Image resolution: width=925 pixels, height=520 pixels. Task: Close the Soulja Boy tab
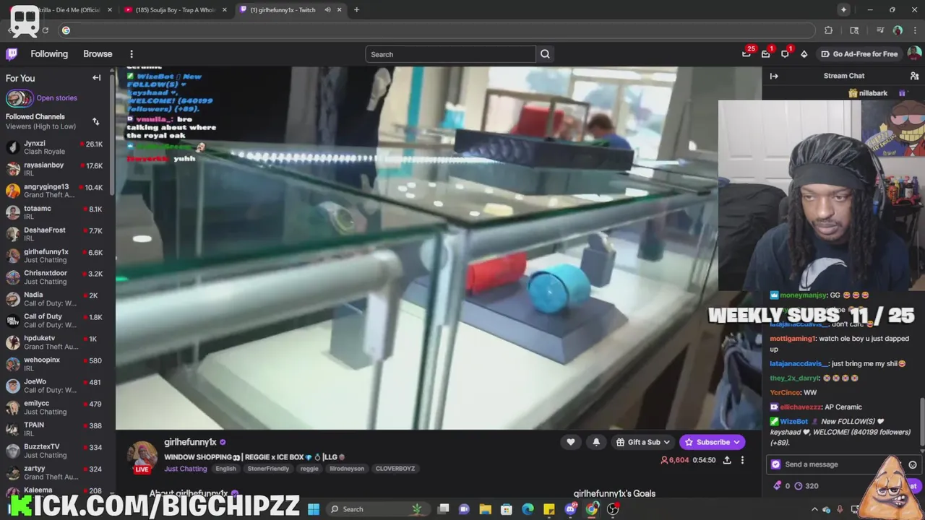tap(225, 10)
